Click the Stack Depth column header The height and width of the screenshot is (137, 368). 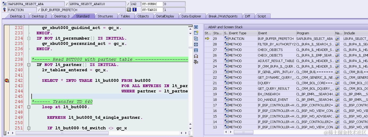pos(218,33)
